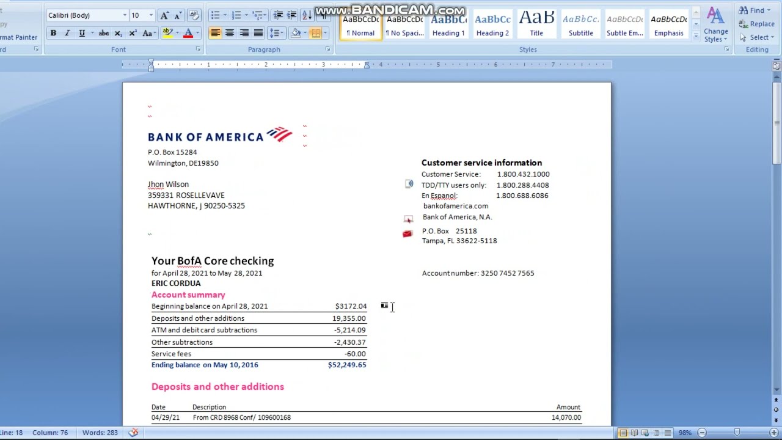Click the Grow Font icon
Image resolution: width=782 pixels, height=440 pixels.
click(164, 15)
